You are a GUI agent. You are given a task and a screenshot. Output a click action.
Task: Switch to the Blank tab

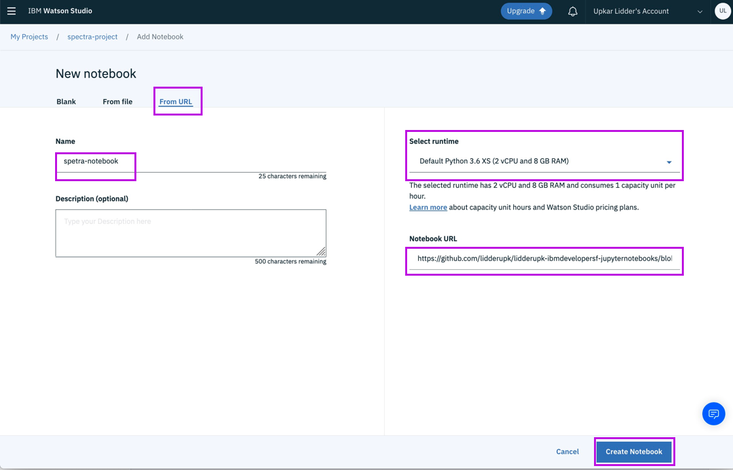pyautogui.click(x=66, y=102)
